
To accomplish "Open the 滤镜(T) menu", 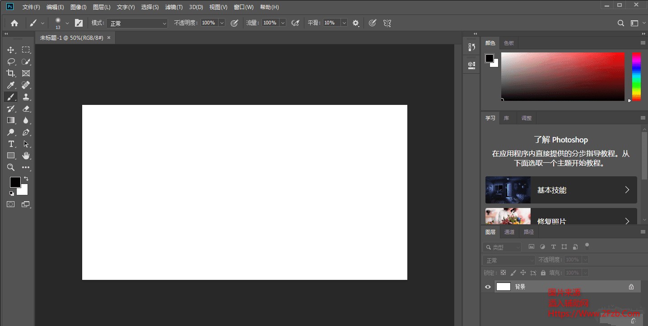I will (x=174, y=7).
